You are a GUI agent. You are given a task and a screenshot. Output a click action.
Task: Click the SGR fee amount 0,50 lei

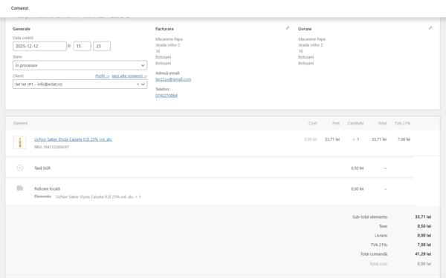tap(358, 168)
